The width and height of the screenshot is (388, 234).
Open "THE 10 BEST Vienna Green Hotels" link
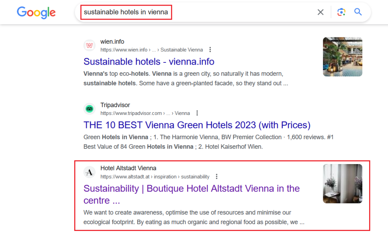[197, 125]
